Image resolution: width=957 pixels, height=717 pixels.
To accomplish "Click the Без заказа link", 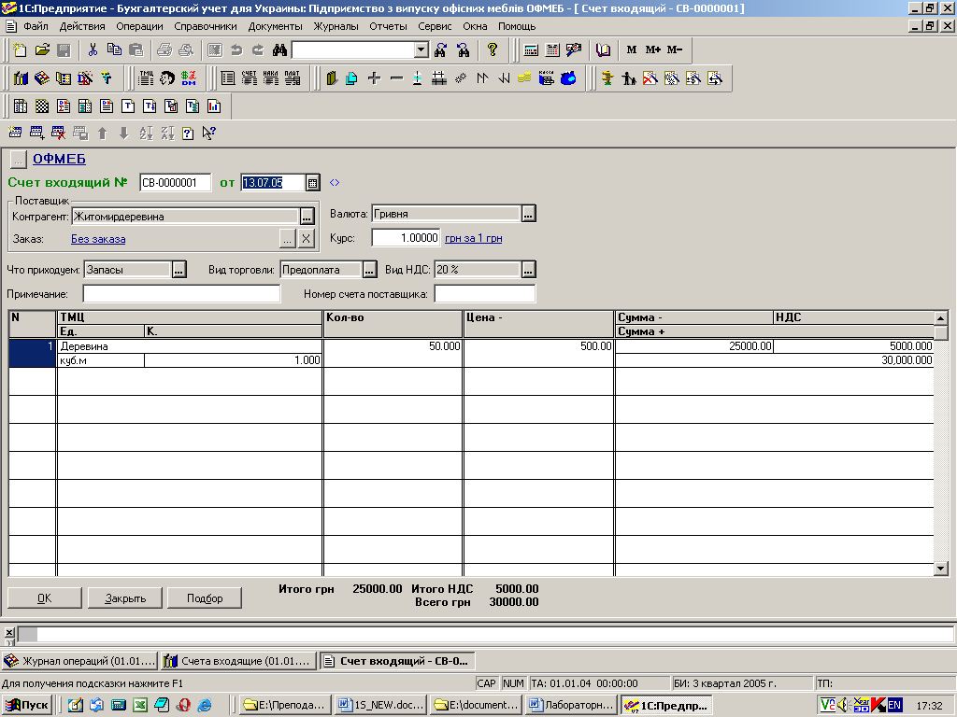I will (98, 239).
